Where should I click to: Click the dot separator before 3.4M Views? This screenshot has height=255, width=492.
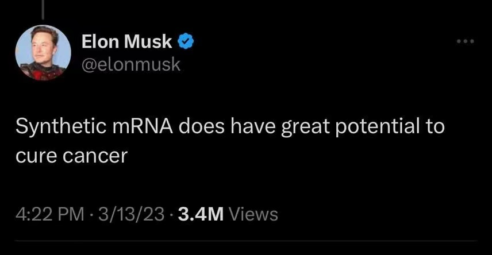point(171,214)
